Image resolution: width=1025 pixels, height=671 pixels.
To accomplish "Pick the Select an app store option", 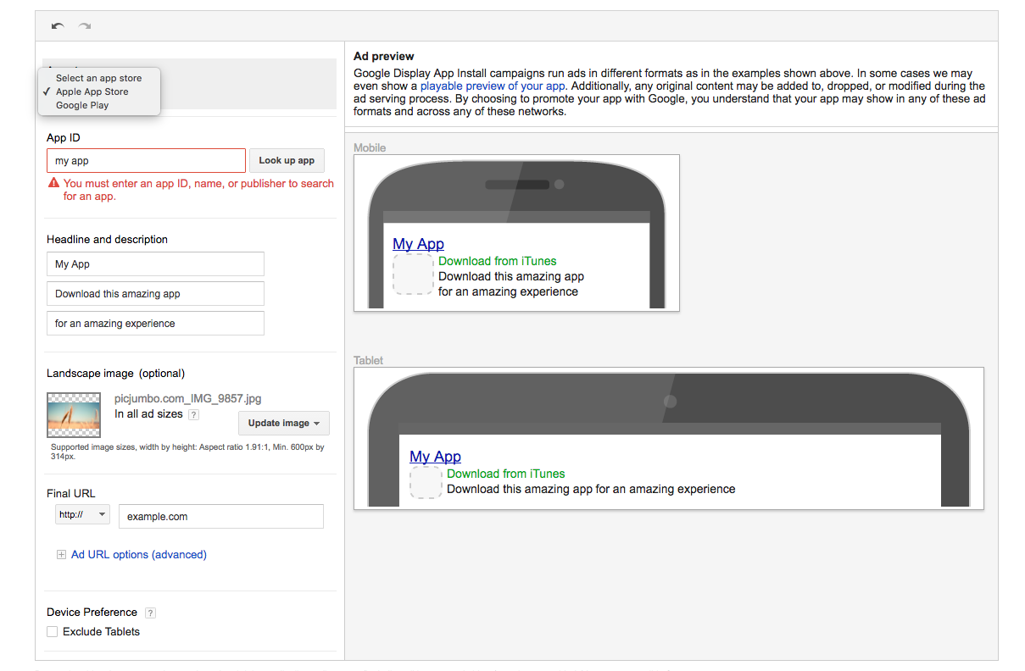I will tap(98, 78).
